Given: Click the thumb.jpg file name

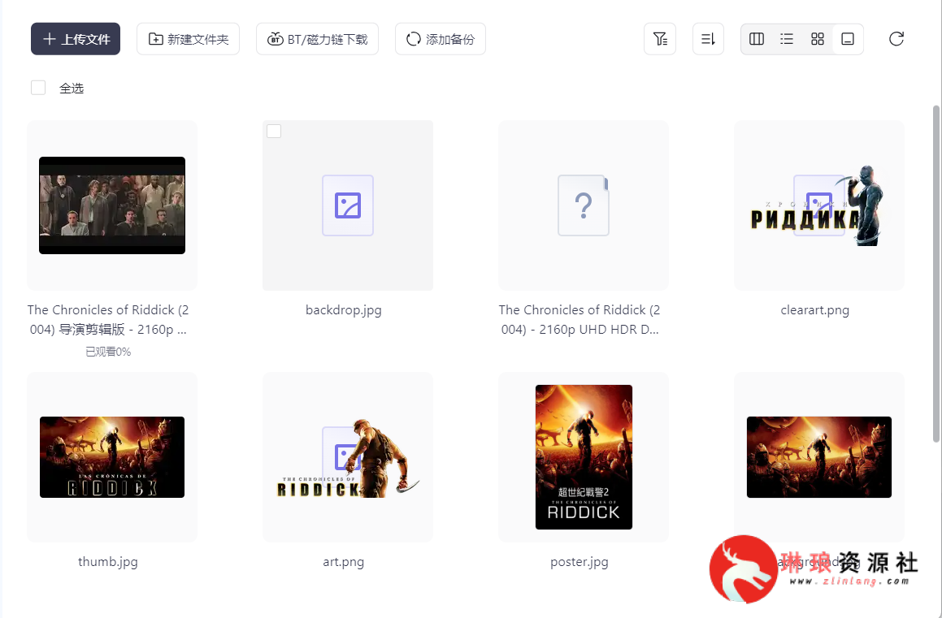Looking at the screenshot, I should tap(108, 562).
